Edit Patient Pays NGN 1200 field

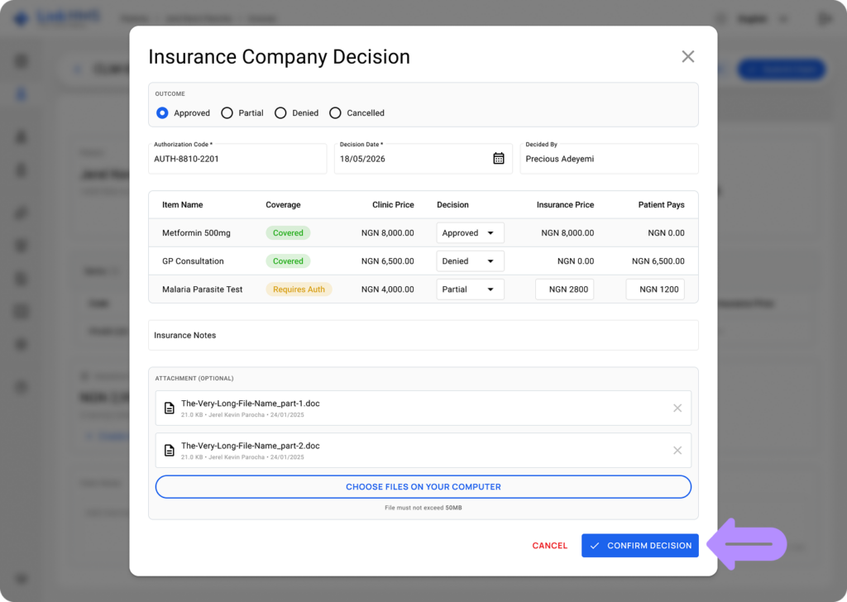(x=655, y=289)
